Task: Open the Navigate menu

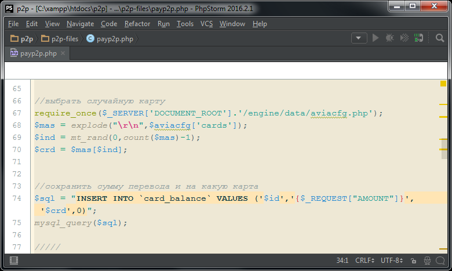Action: (80, 24)
